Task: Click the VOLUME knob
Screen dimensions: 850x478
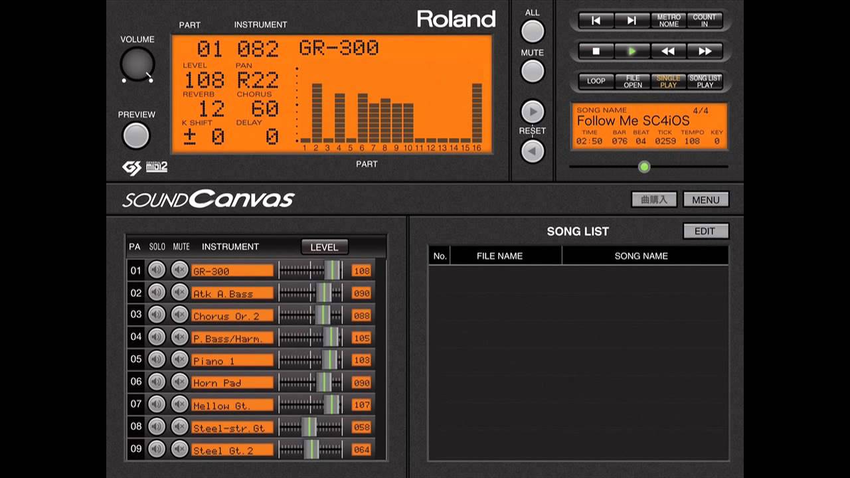Action: click(137, 65)
